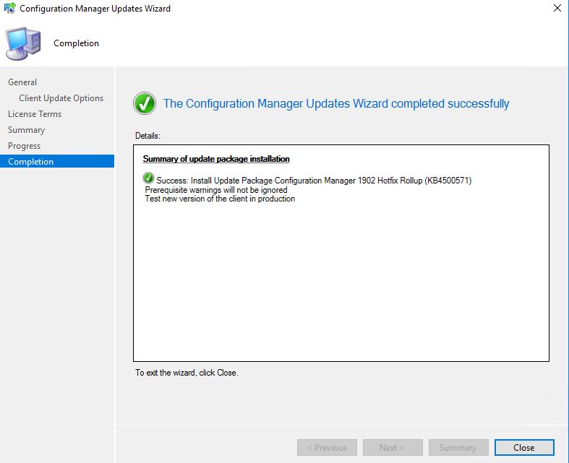Screen dimensions: 569x463
Task: Click the disabled Previous button
Action: [327, 447]
